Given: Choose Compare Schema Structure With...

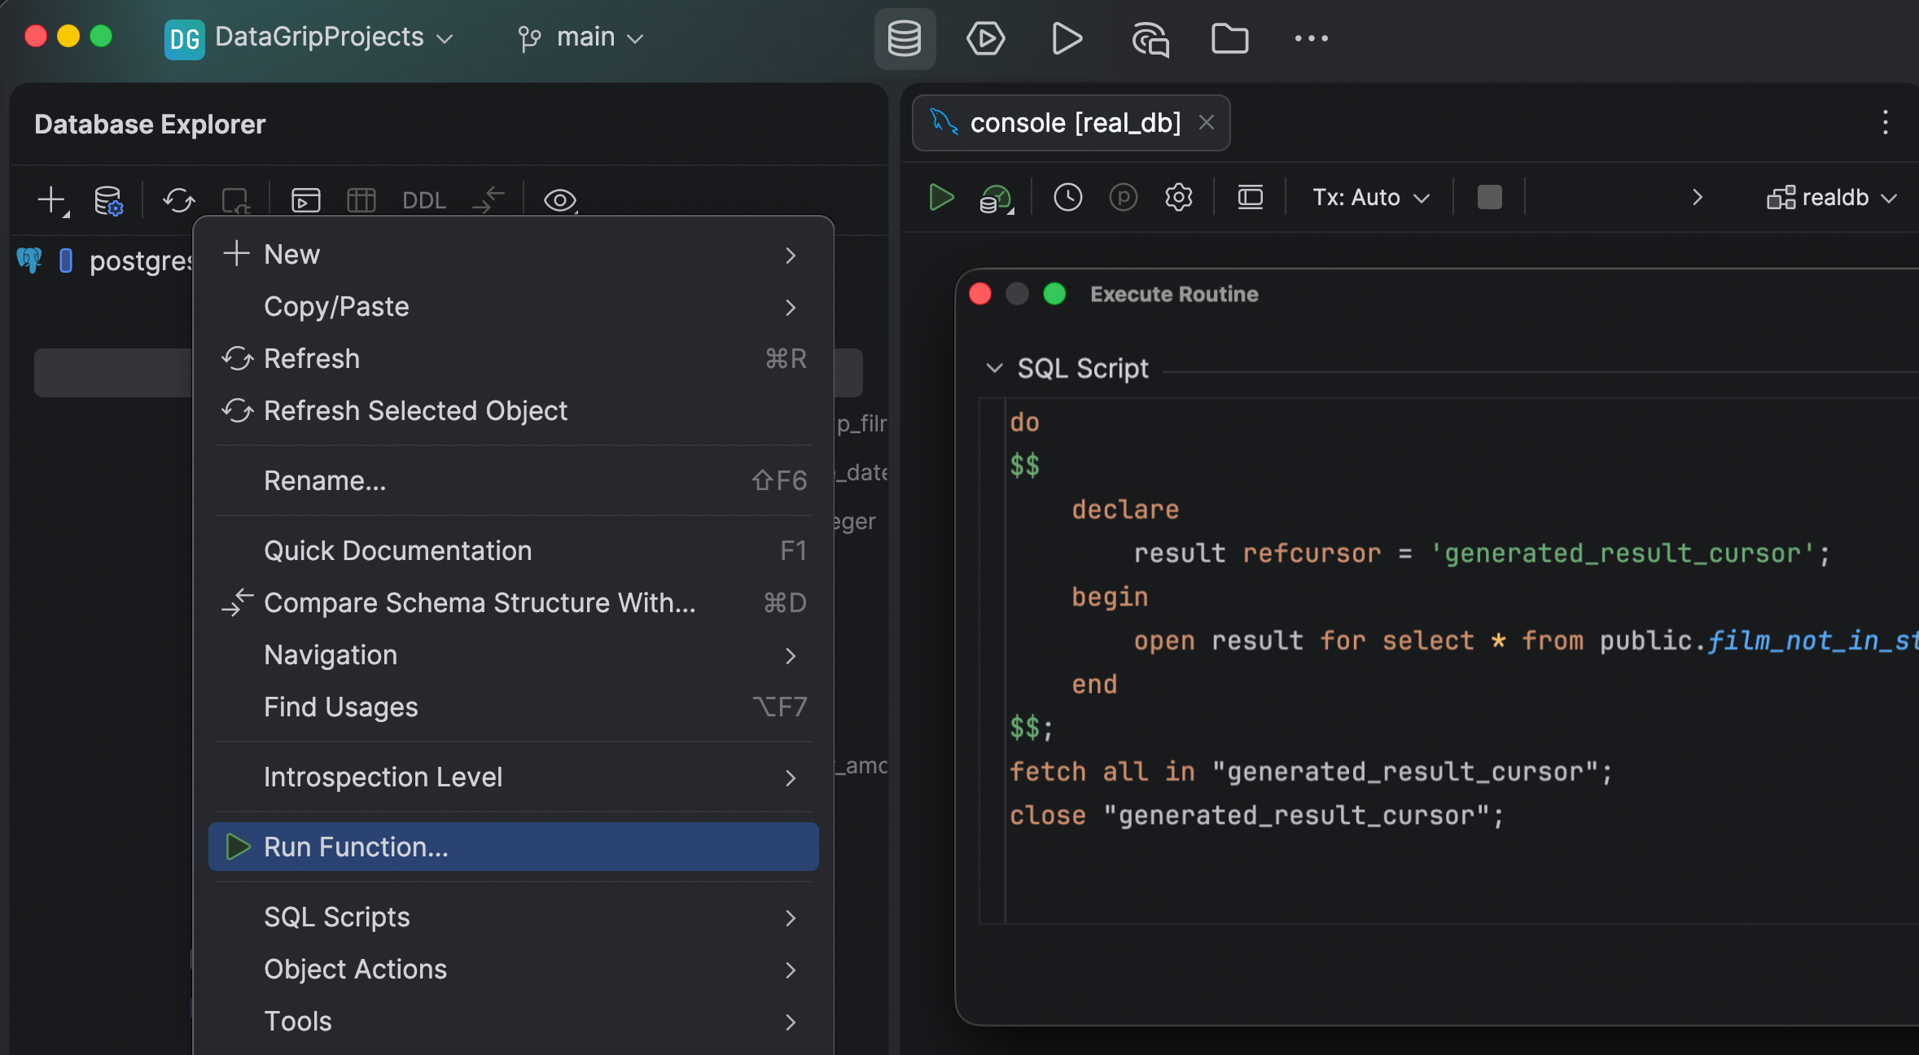Looking at the screenshot, I should click(x=514, y=603).
